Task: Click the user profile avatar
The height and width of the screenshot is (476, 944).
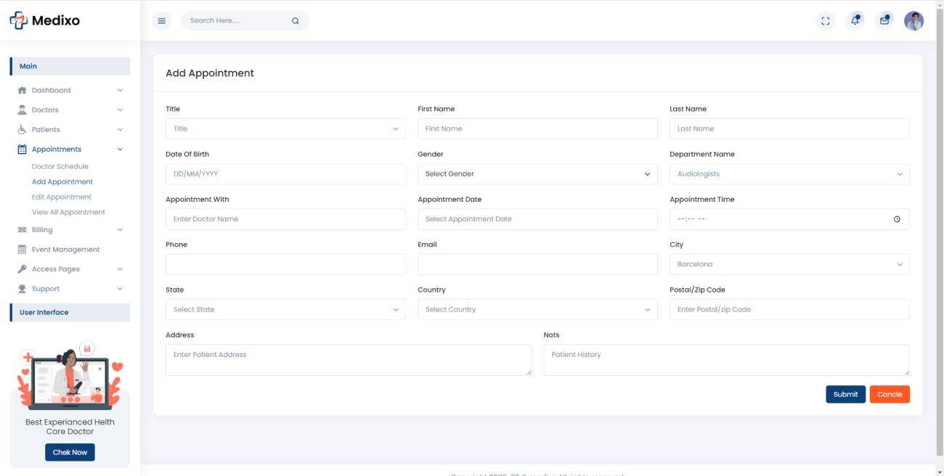Action: (914, 21)
